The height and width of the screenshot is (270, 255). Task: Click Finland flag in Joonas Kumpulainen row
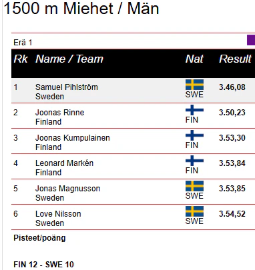(x=194, y=135)
